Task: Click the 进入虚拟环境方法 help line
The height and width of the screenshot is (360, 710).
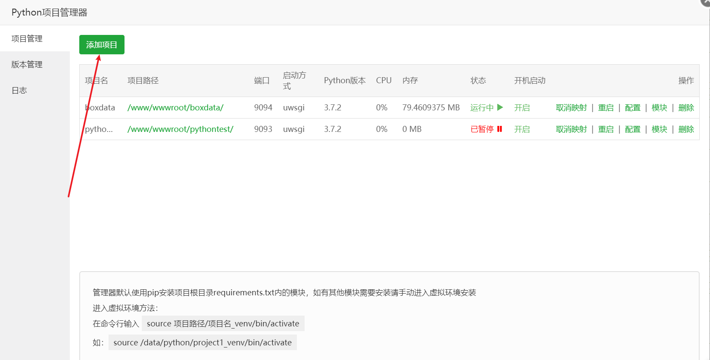Action: [125, 308]
